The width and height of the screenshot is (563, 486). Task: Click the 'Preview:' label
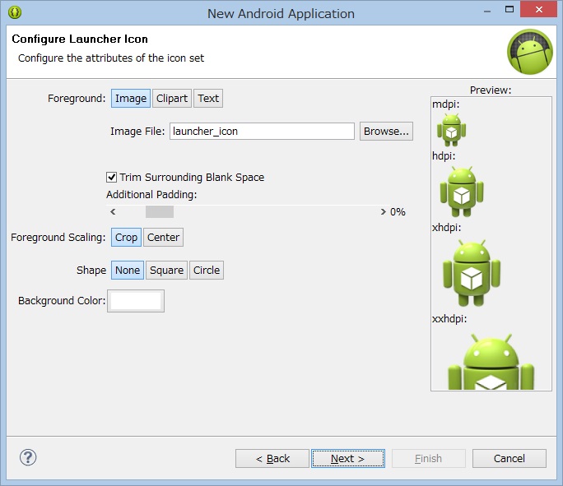tap(491, 90)
